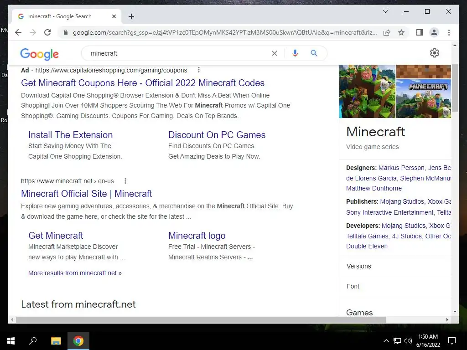Image resolution: width=467 pixels, height=350 pixels.
Task: View site information via the lock icon
Action: (x=66, y=32)
